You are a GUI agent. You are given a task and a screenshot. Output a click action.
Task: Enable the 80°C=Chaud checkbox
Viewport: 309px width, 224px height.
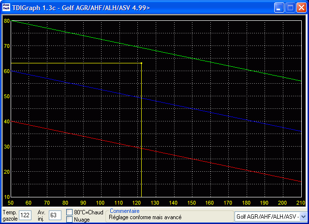coord(69,212)
